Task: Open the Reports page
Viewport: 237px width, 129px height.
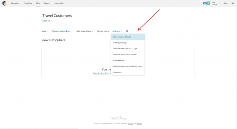Action: tap(47, 3)
